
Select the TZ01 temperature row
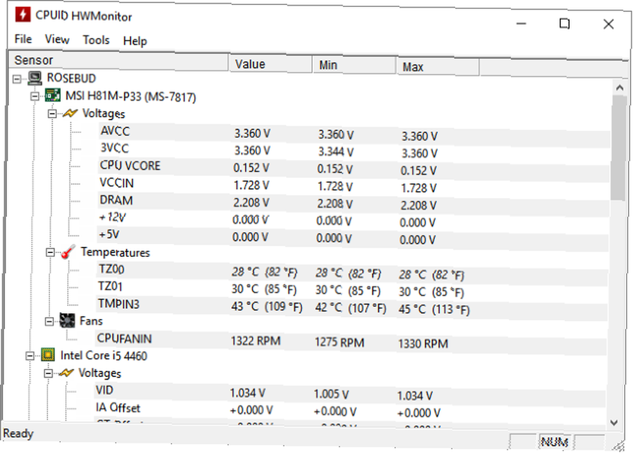[352, 289]
